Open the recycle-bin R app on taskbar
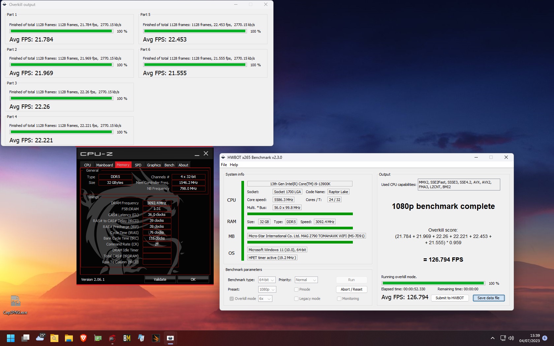The height and width of the screenshot is (346, 554). click(x=141, y=338)
